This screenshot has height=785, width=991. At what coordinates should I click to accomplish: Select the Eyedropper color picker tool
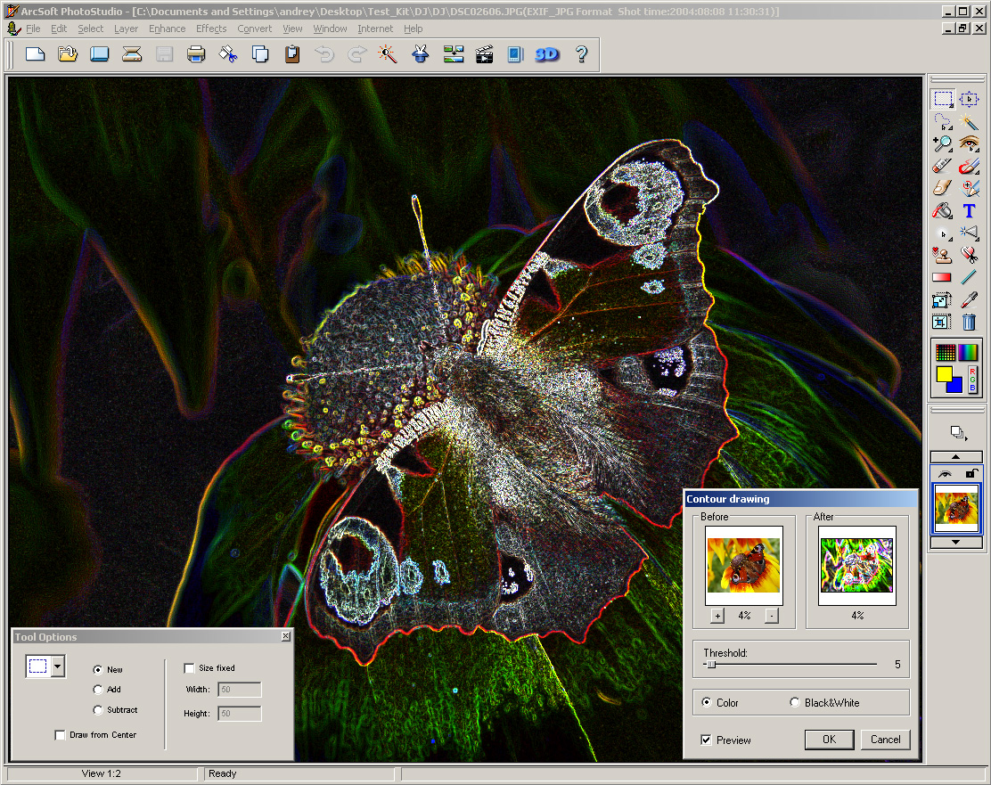[x=970, y=300]
